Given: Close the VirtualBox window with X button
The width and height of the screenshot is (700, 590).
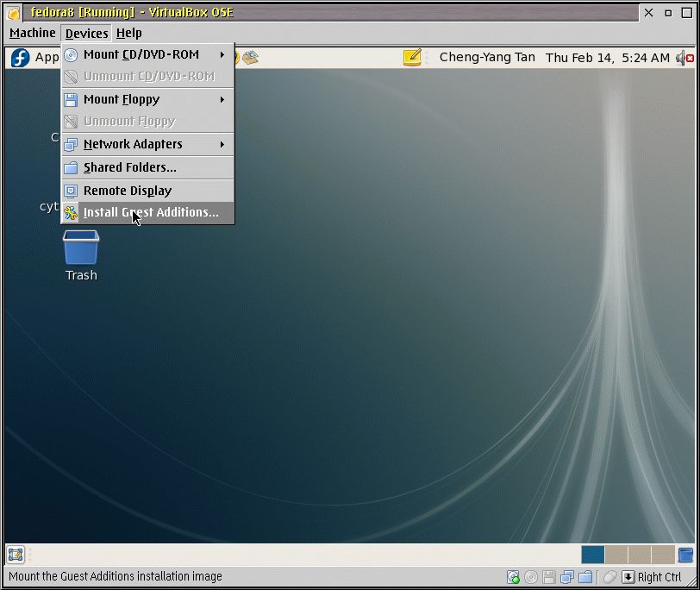Looking at the screenshot, I should pos(649,13).
